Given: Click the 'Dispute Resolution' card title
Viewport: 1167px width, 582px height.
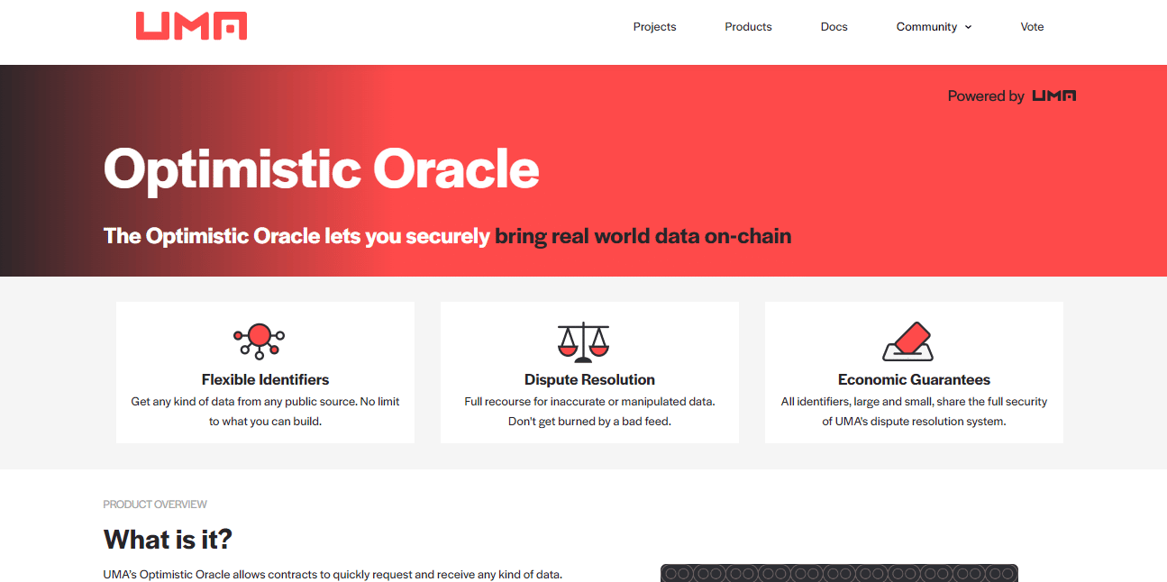Looking at the screenshot, I should pos(589,379).
